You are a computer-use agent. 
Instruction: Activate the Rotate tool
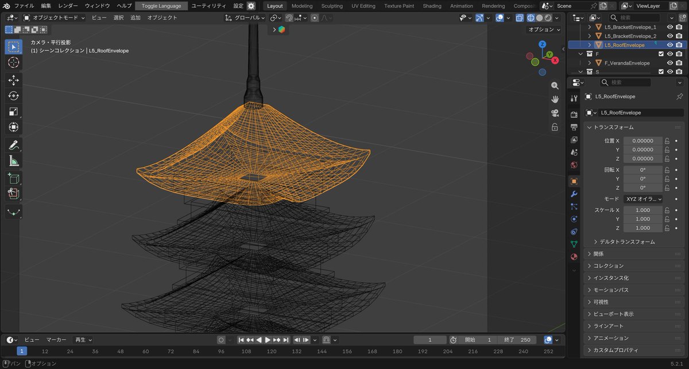click(x=13, y=95)
